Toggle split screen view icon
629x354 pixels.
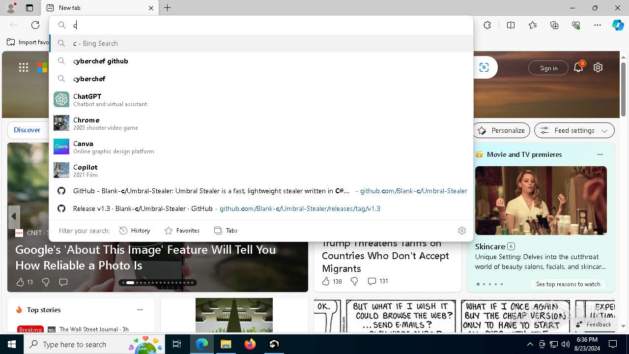[511, 25]
